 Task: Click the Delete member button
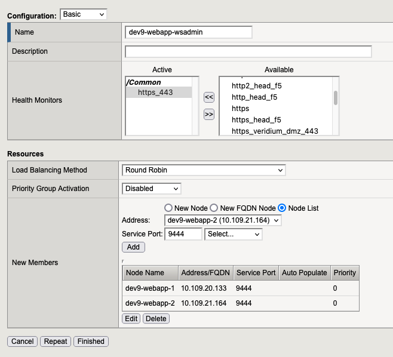(156, 319)
